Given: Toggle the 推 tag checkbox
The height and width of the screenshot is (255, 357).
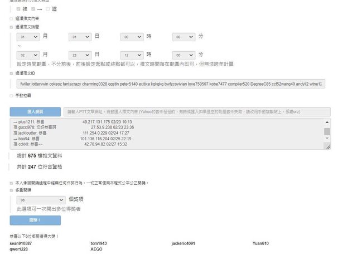Looking at the screenshot, I should click(x=18, y=9).
